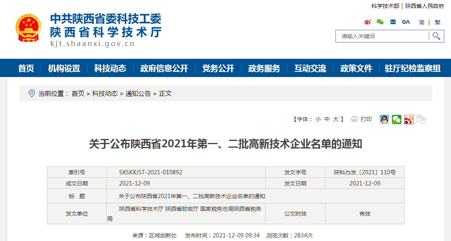
Task: Open the Weibo icon in the header
Action: (x=368, y=22)
